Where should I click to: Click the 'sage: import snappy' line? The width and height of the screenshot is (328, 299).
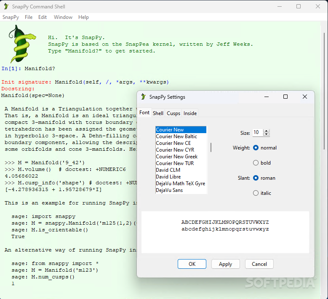43,216
